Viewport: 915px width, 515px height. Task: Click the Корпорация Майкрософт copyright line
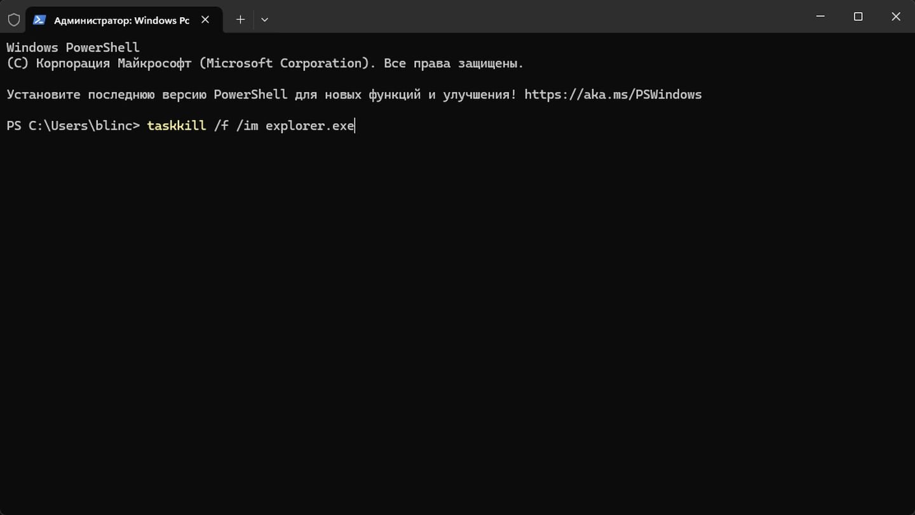click(x=265, y=64)
